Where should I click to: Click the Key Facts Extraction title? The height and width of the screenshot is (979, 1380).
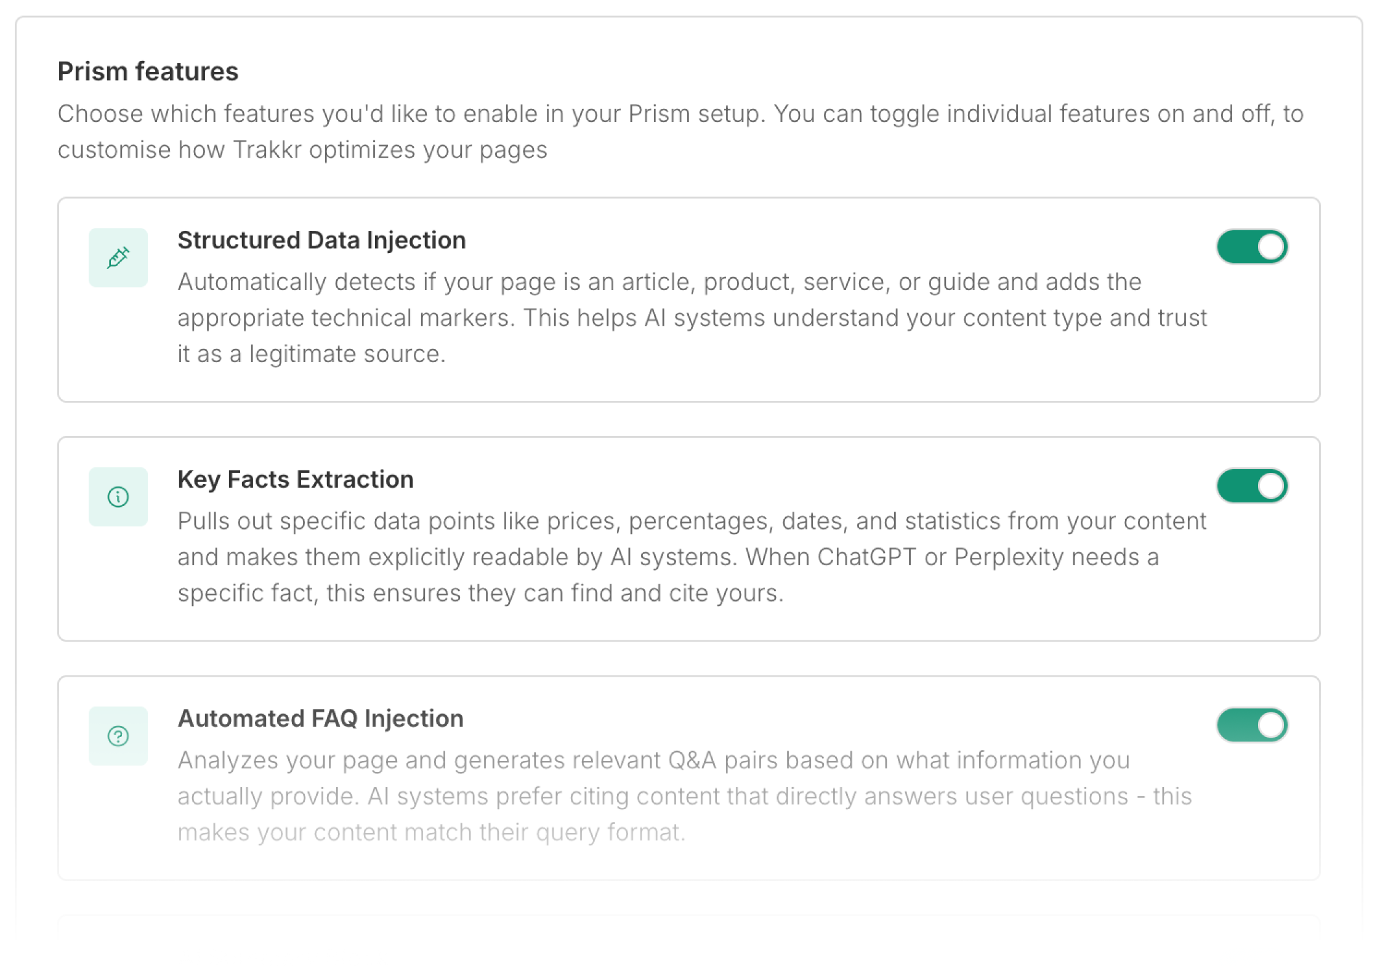[x=296, y=479]
